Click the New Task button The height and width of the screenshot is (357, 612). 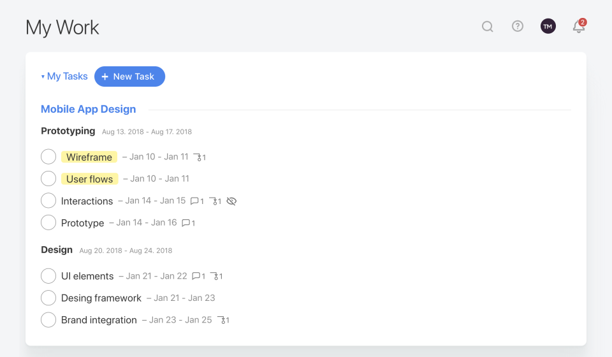click(x=129, y=76)
